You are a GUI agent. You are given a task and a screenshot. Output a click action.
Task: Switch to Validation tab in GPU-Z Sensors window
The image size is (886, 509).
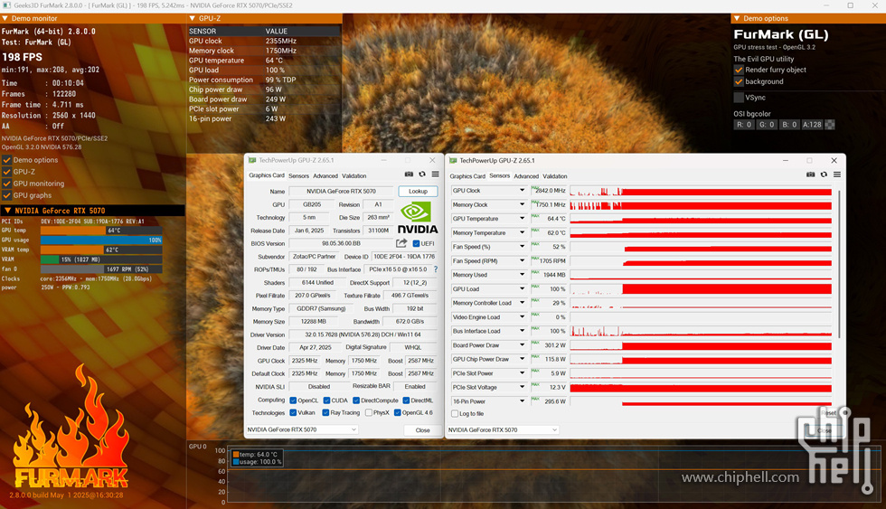(555, 176)
